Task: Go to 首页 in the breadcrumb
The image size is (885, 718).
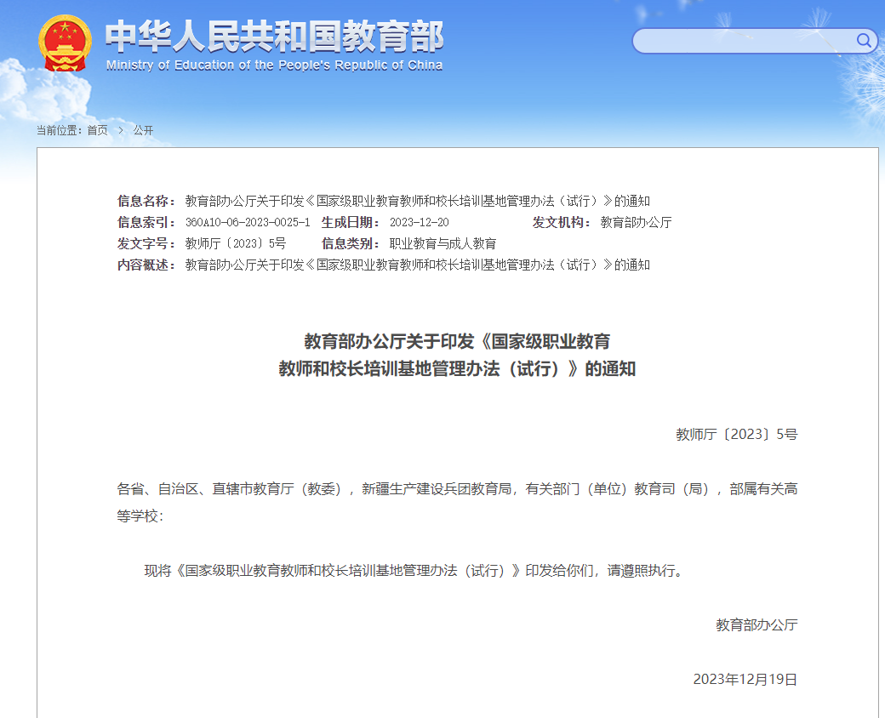Action: (97, 130)
